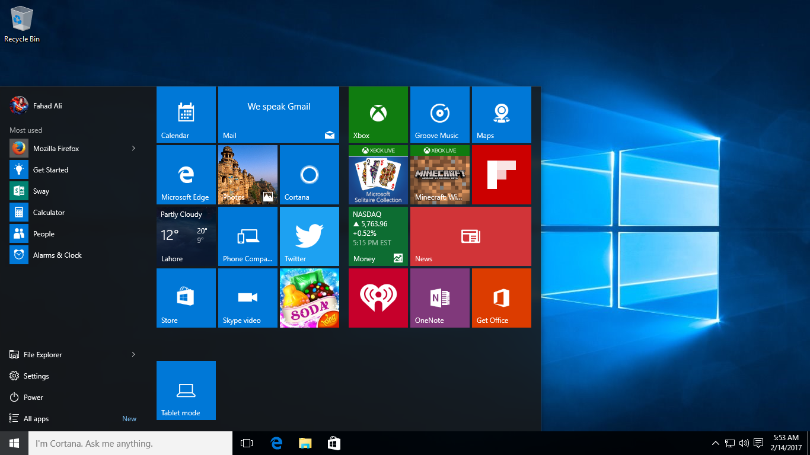The height and width of the screenshot is (455, 810).
Task: Open the OneNote tile
Action: [x=440, y=298]
